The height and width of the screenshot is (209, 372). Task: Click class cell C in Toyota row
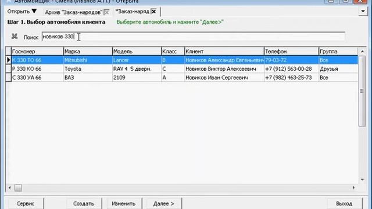(x=173, y=69)
